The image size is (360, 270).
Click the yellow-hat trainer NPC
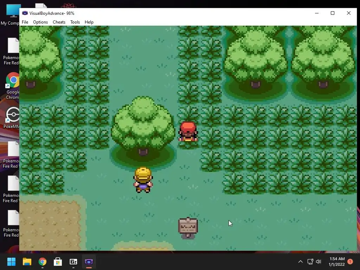click(x=143, y=180)
